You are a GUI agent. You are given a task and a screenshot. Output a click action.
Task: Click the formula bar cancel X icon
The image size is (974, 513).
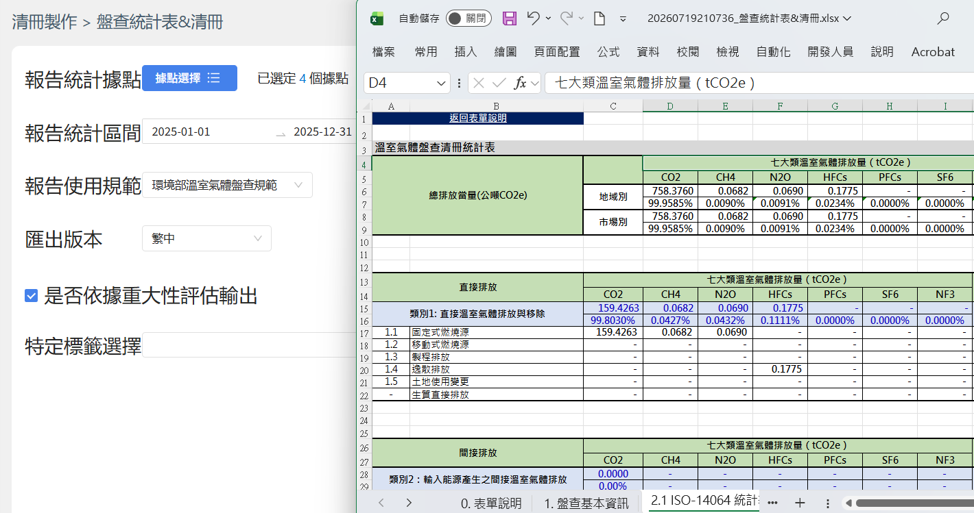(479, 83)
